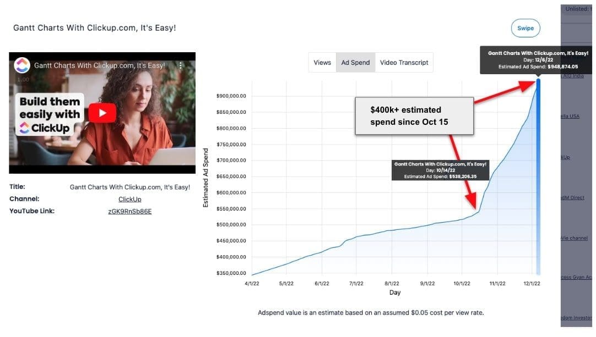Open YouTube link zGK9RnSb86E

click(x=130, y=211)
